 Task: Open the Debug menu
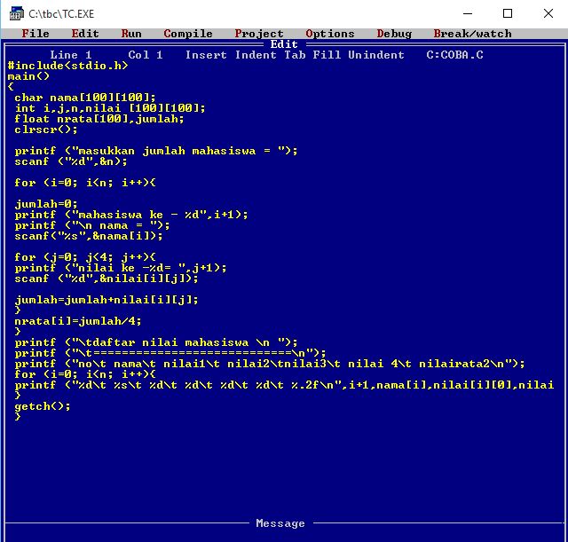click(x=394, y=34)
